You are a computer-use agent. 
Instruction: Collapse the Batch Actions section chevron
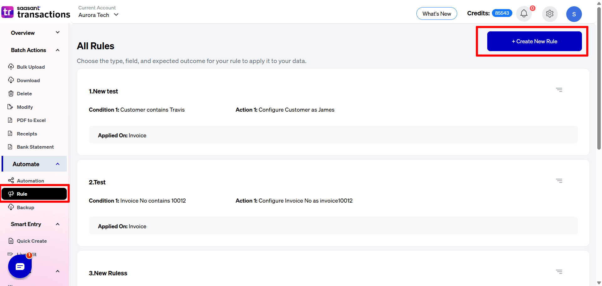point(58,50)
